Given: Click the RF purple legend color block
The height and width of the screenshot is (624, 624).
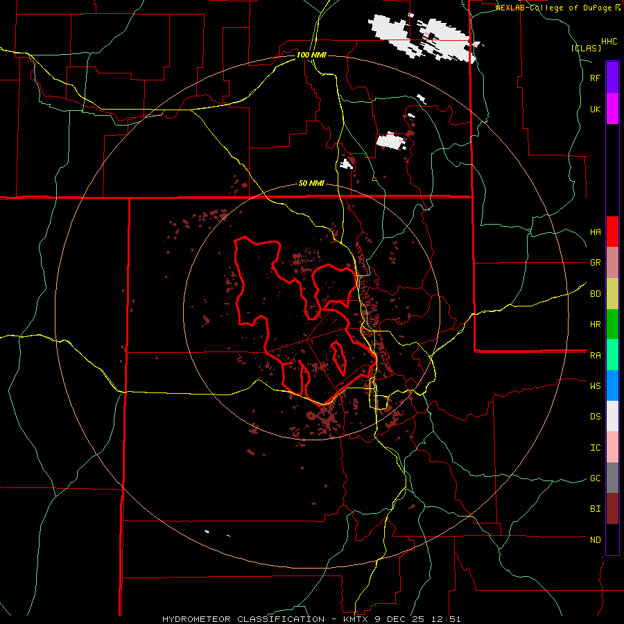Looking at the screenshot, I should pos(612,77).
